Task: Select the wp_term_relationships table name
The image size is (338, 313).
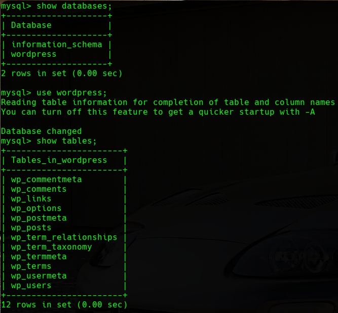Action: coord(64,237)
